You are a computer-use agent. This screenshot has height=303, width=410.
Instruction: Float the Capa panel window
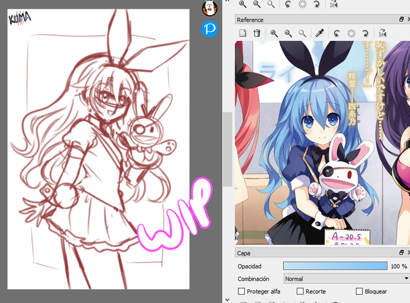[x=402, y=252]
